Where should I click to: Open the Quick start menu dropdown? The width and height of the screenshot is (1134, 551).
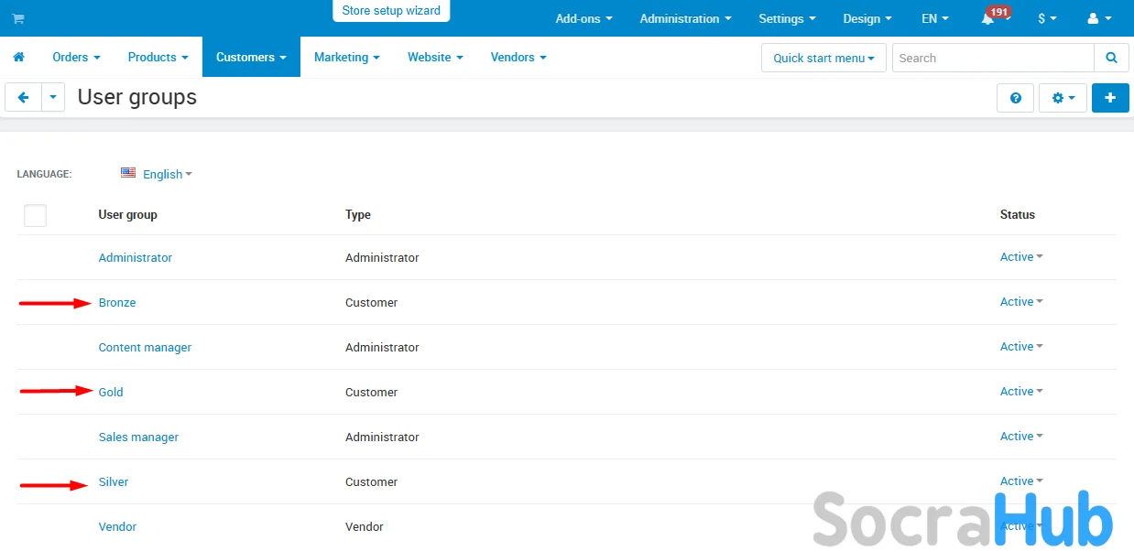pyautogui.click(x=823, y=58)
